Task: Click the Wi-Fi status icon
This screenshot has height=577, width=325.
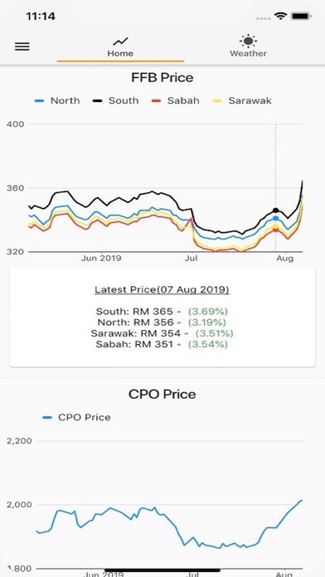Action: [x=280, y=17]
